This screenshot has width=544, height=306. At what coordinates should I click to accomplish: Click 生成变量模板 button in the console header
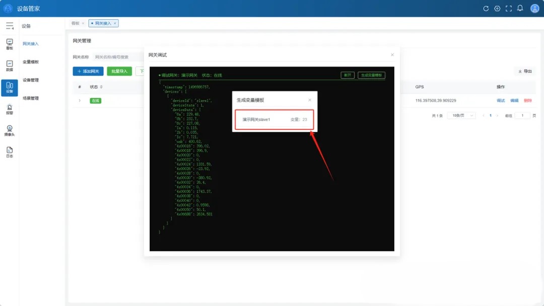(371, 75)
